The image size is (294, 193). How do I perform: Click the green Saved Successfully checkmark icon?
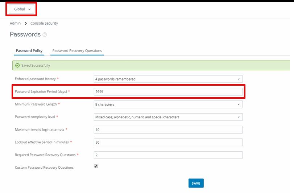pyautogui.click(x=17, y=66)
